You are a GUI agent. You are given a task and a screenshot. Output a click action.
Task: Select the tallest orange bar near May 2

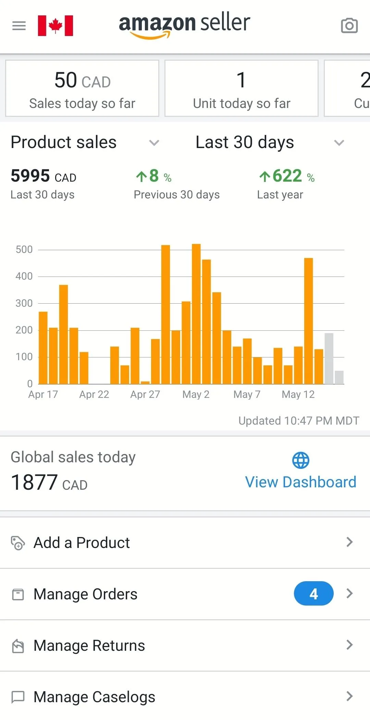pyautogui.click(x=196, y=314)
